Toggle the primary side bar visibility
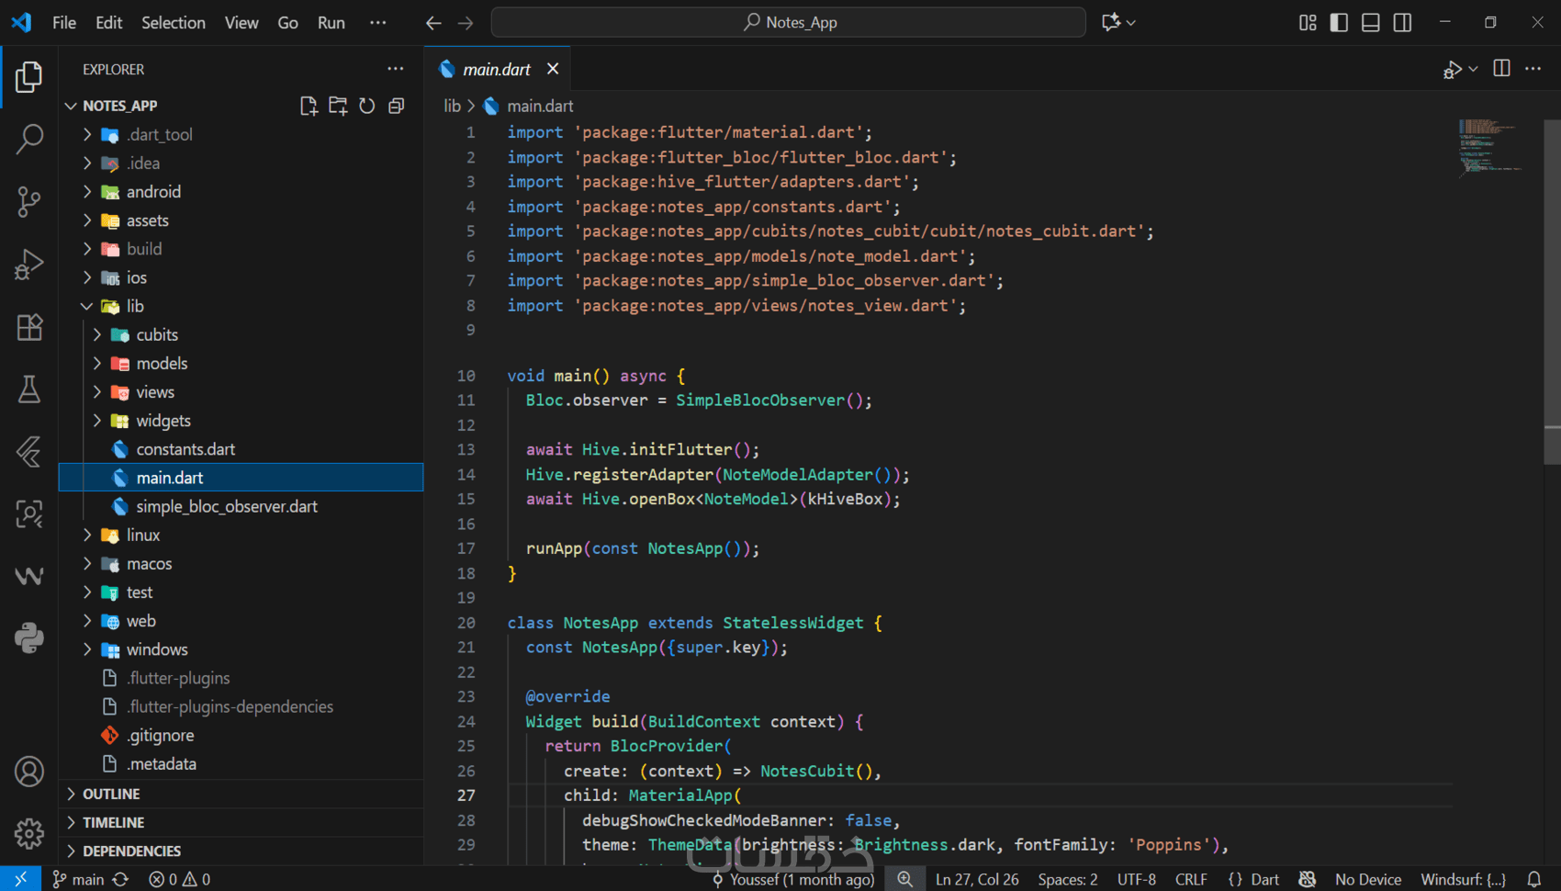This screenshot has width=1561, height=891. (1339, 22)
